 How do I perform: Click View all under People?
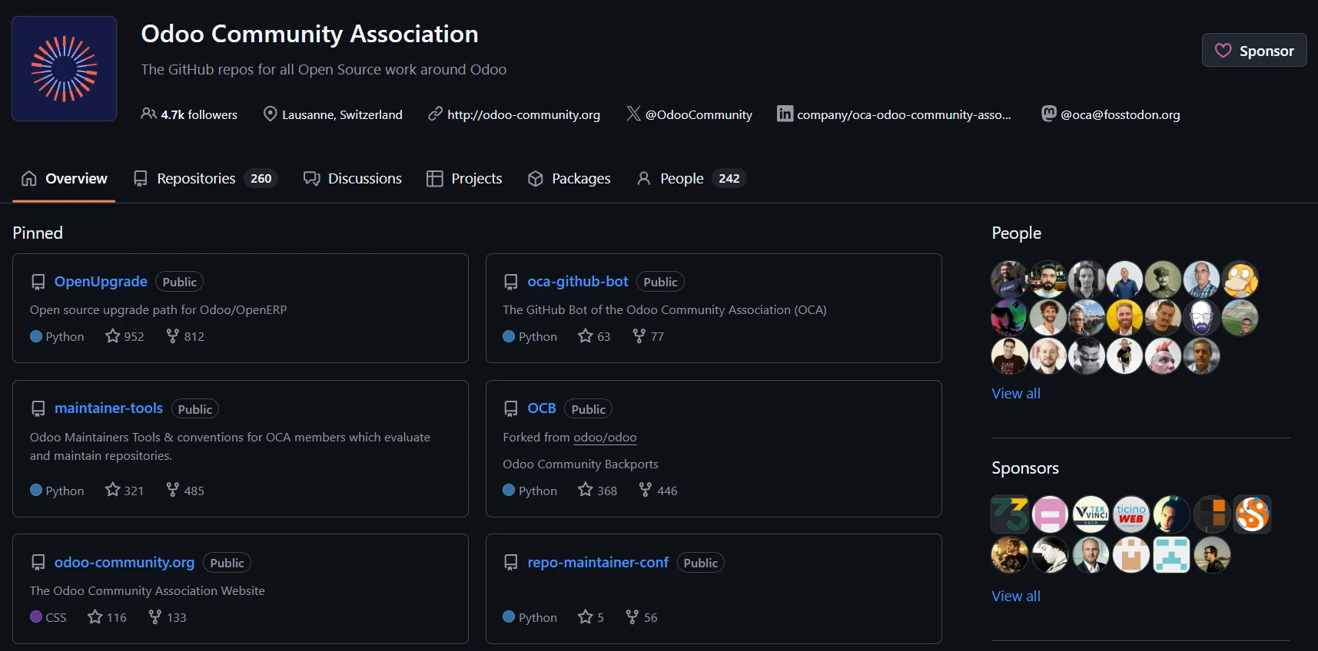click(x=1016, y=393)
